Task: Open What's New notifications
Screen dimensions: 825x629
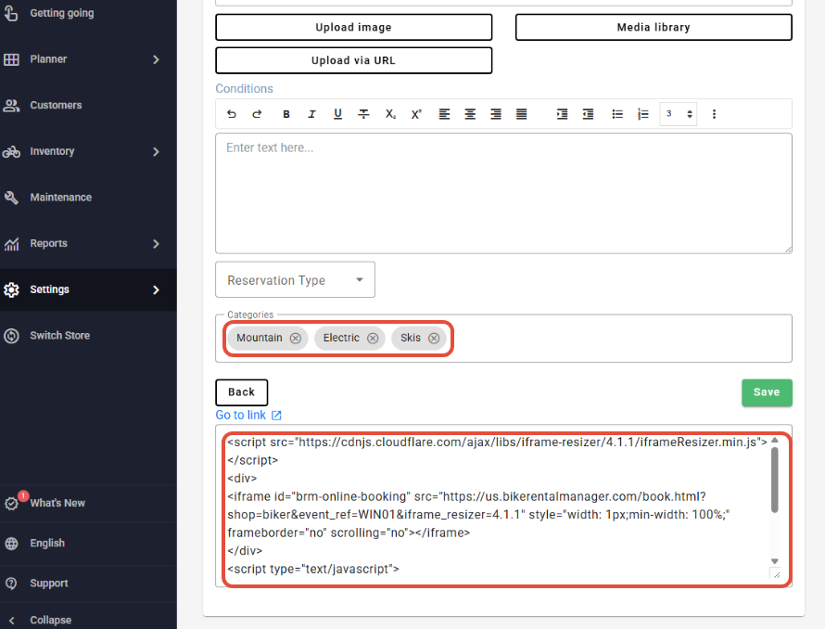Action: point(57,503)
